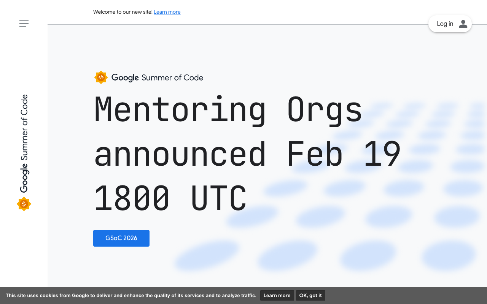487x304 pixels.
Task: Click the 1800 UTC line of the headline
Action: [170, 198]
